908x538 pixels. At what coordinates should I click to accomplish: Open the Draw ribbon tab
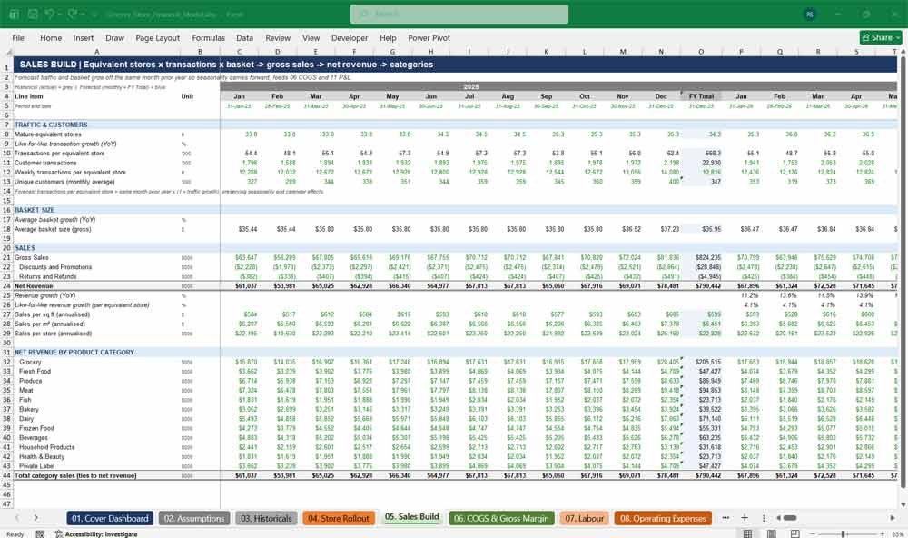[114, 37]
